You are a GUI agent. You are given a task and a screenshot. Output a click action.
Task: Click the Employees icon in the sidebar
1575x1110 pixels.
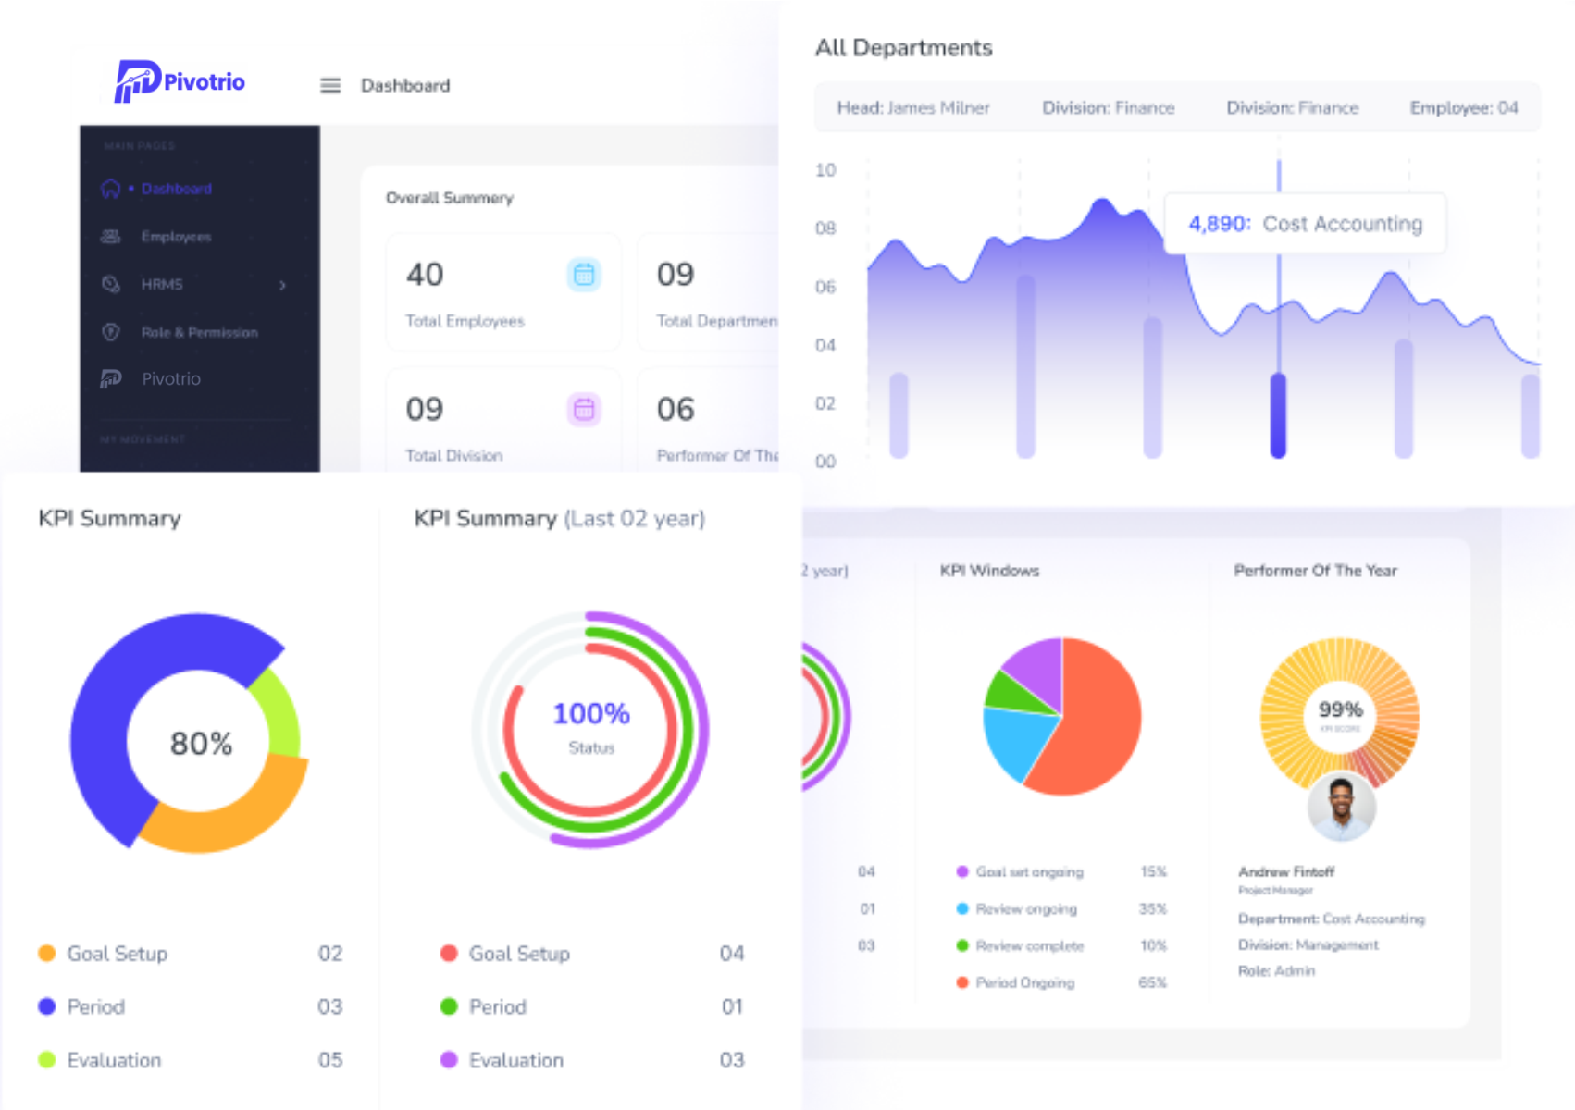(110, 236)
